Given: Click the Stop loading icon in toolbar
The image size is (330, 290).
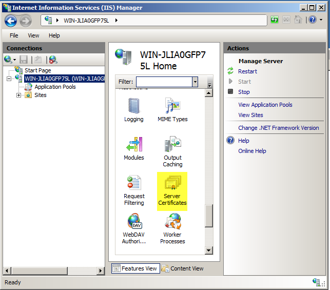Looking at the screenshot, I should (x=286, y=20).
